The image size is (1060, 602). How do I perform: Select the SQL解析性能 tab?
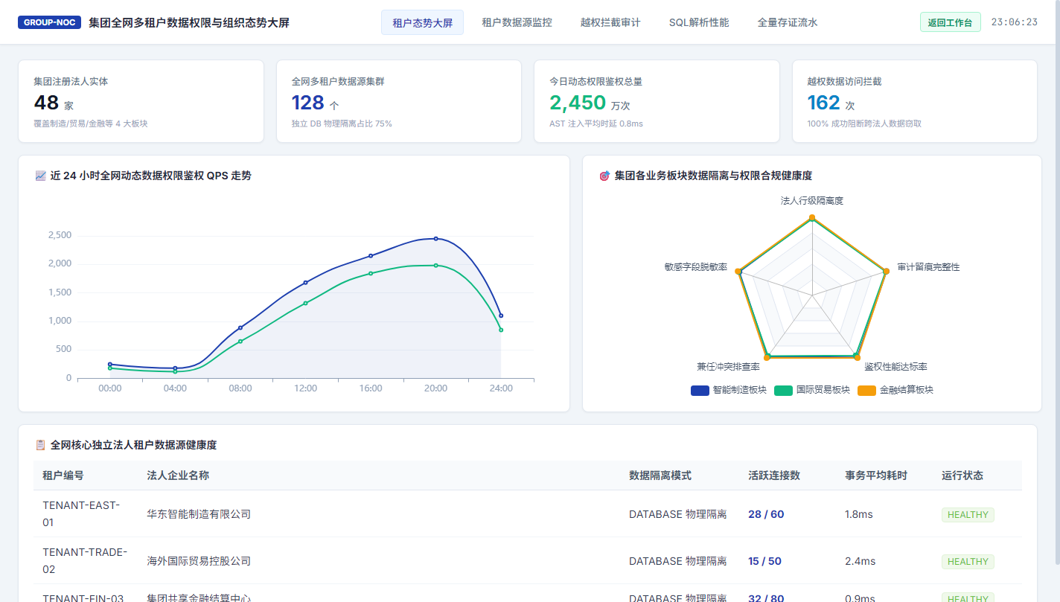click(x=699, y=22)
